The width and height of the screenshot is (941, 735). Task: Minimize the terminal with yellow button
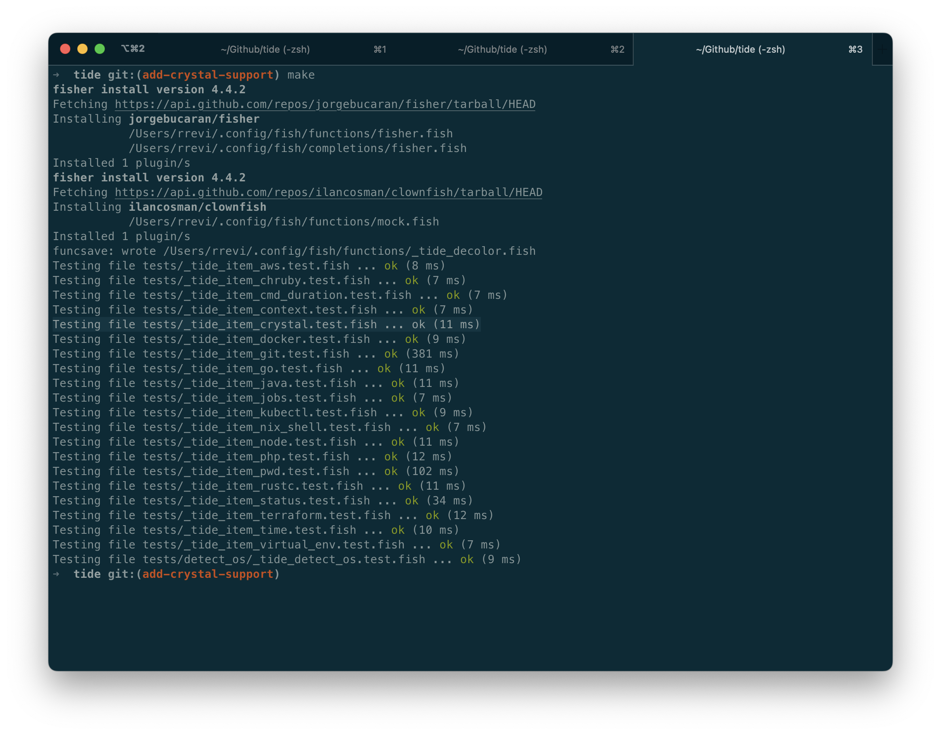[x=82, y=49]
